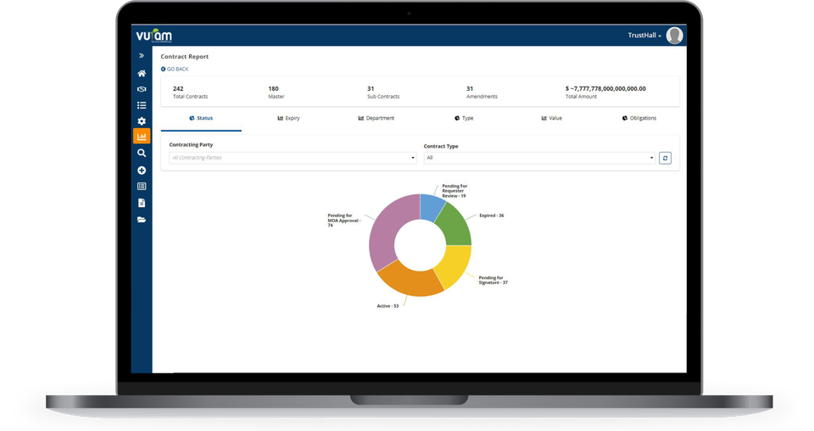Open the table list icon in sidebar

[x=142, y=187]
